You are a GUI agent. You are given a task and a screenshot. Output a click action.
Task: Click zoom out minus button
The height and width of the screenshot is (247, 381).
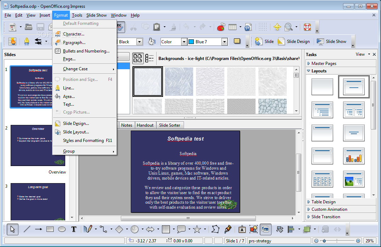(316, 241)
